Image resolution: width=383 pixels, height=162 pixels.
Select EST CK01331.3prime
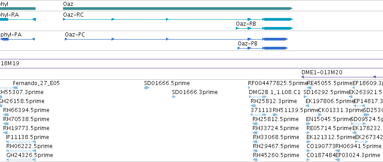[341, 110]
